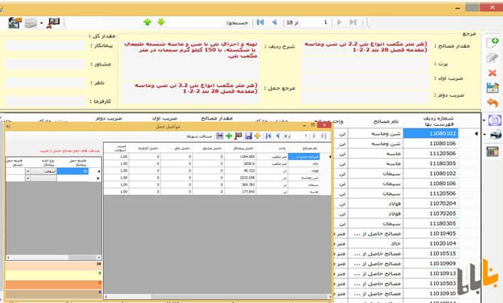
Task: Click the پیمانکار input field
Action: (46, 46)
